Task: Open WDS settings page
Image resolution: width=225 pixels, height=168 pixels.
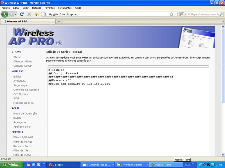Action: point(16,99)
